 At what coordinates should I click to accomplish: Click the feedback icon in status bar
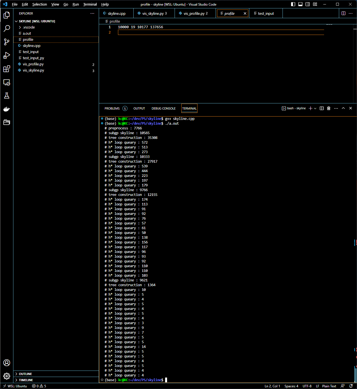(342, 386)
